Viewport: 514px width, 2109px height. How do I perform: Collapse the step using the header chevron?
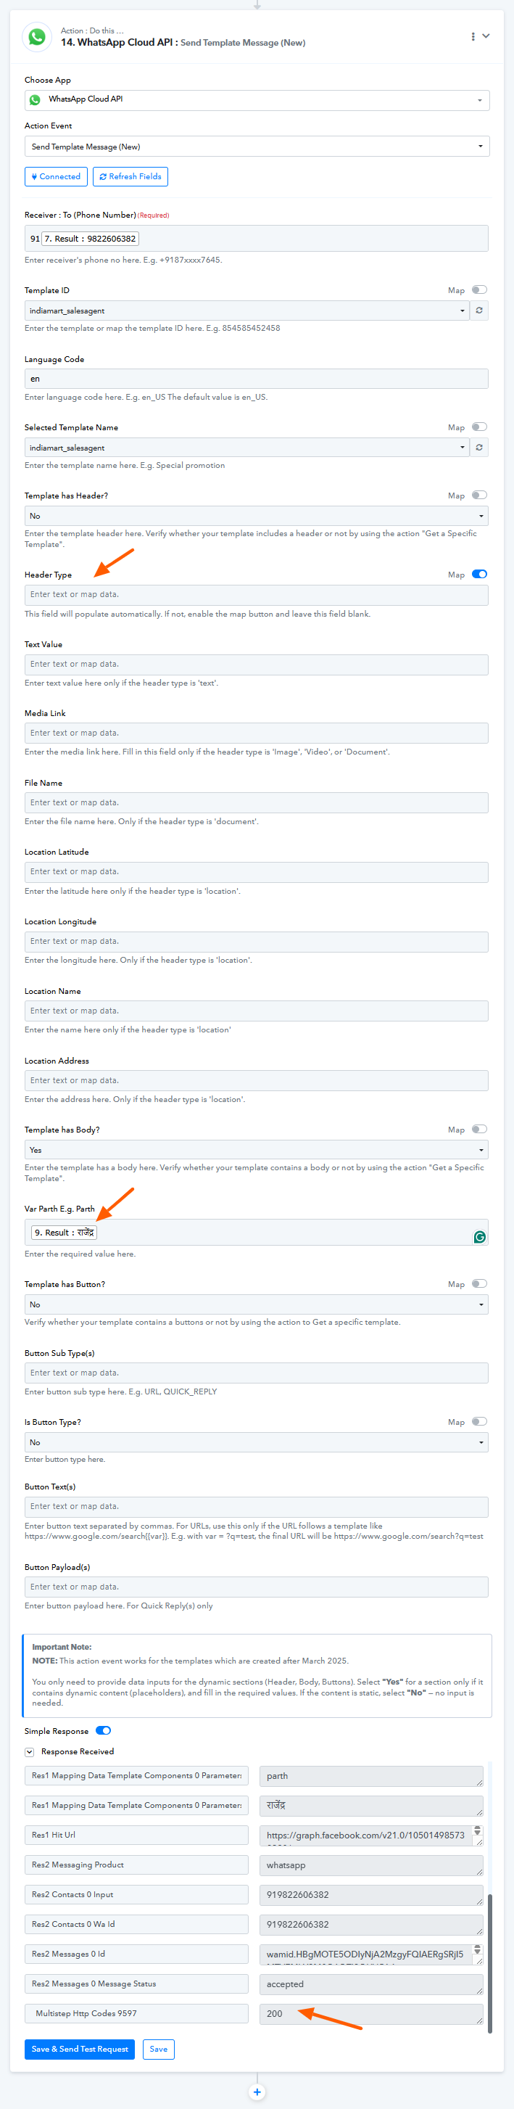486,36
